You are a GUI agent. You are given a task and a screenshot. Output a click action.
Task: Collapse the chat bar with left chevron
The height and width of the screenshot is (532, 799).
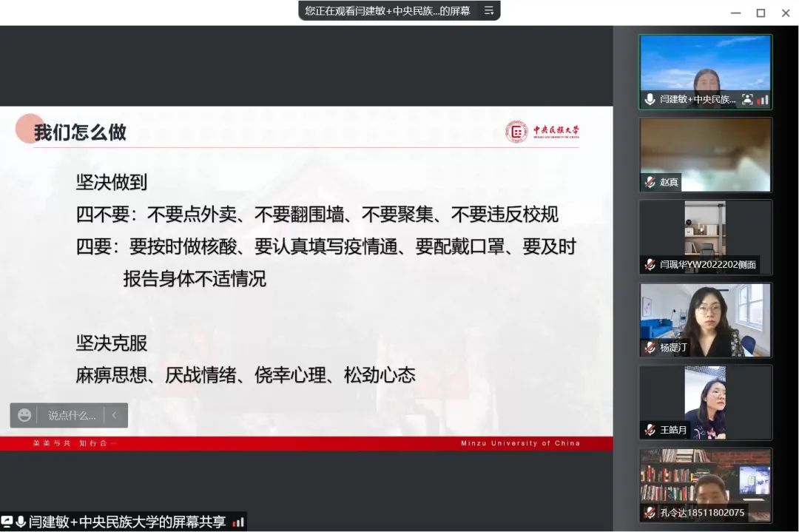[x=115, y=415]
